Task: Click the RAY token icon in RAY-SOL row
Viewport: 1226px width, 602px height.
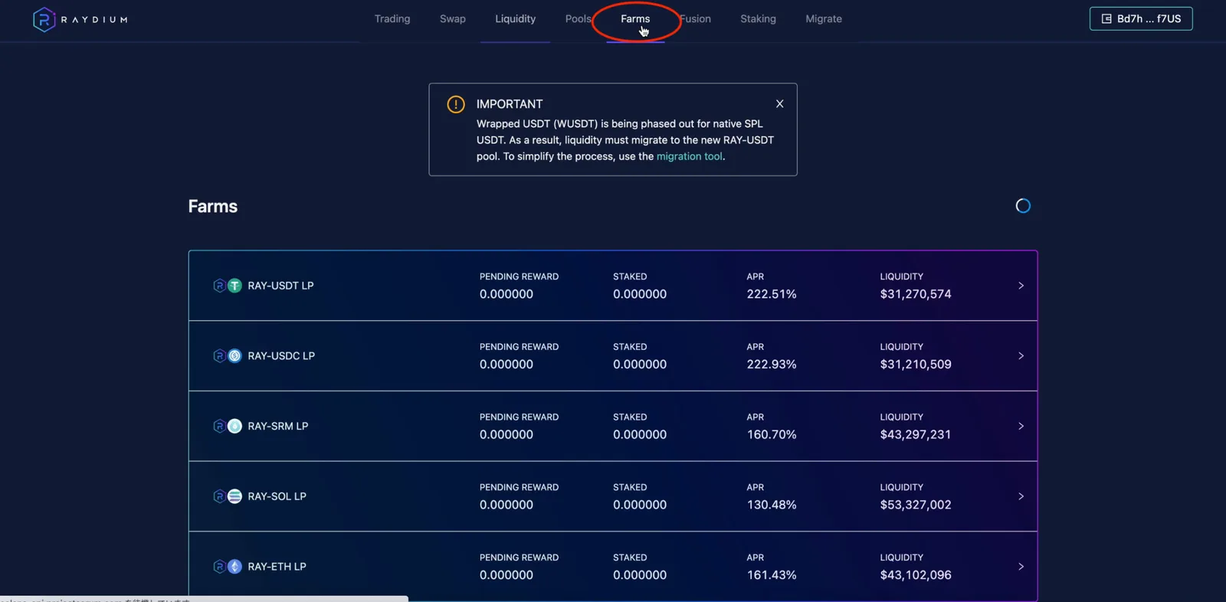Action: coord(219,496)
